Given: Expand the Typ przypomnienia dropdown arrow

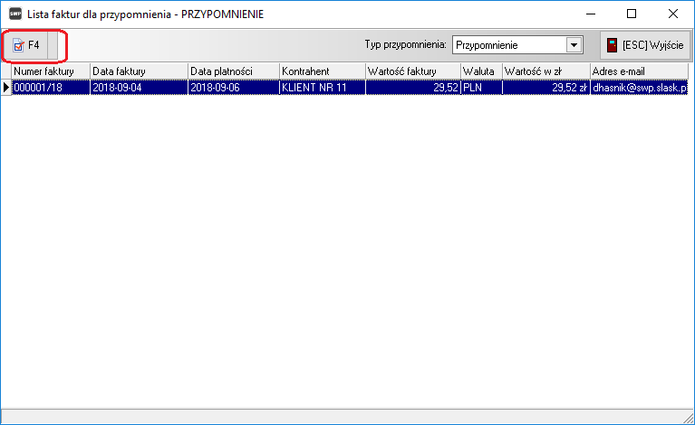Looking at the screenshot, I should (x=573, y=45).
